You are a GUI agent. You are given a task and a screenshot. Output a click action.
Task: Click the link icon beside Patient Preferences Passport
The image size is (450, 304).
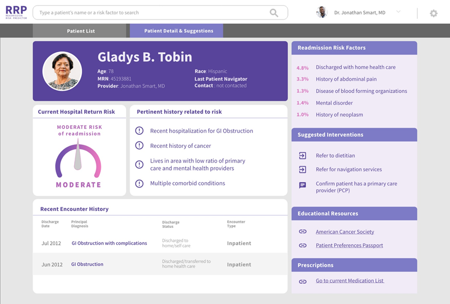coord(303,245)
